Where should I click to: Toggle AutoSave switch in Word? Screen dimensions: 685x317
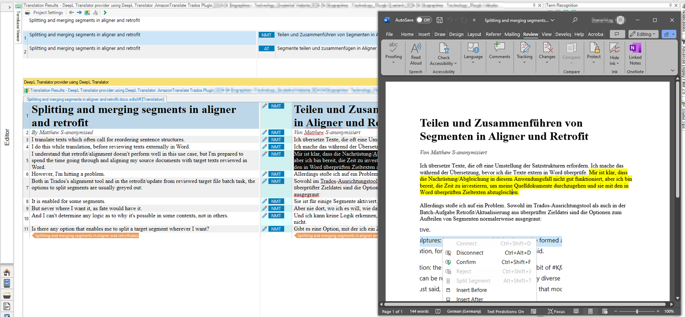[424, 20]
